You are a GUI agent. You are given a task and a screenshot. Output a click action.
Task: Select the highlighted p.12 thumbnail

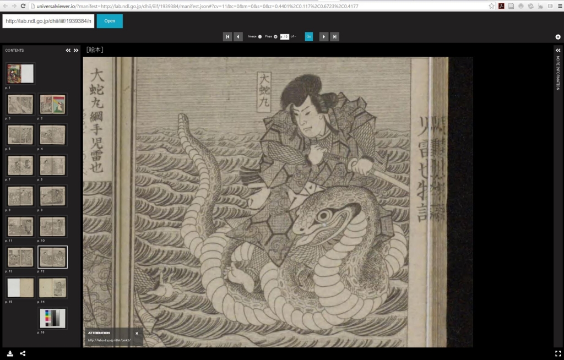pos(52,257)
